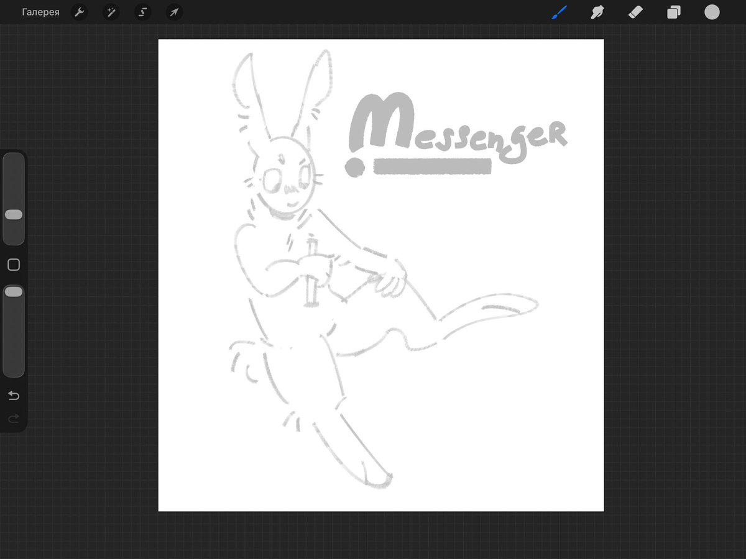
Task: Activate the Transform arrow tool
Action: (175, 12)
